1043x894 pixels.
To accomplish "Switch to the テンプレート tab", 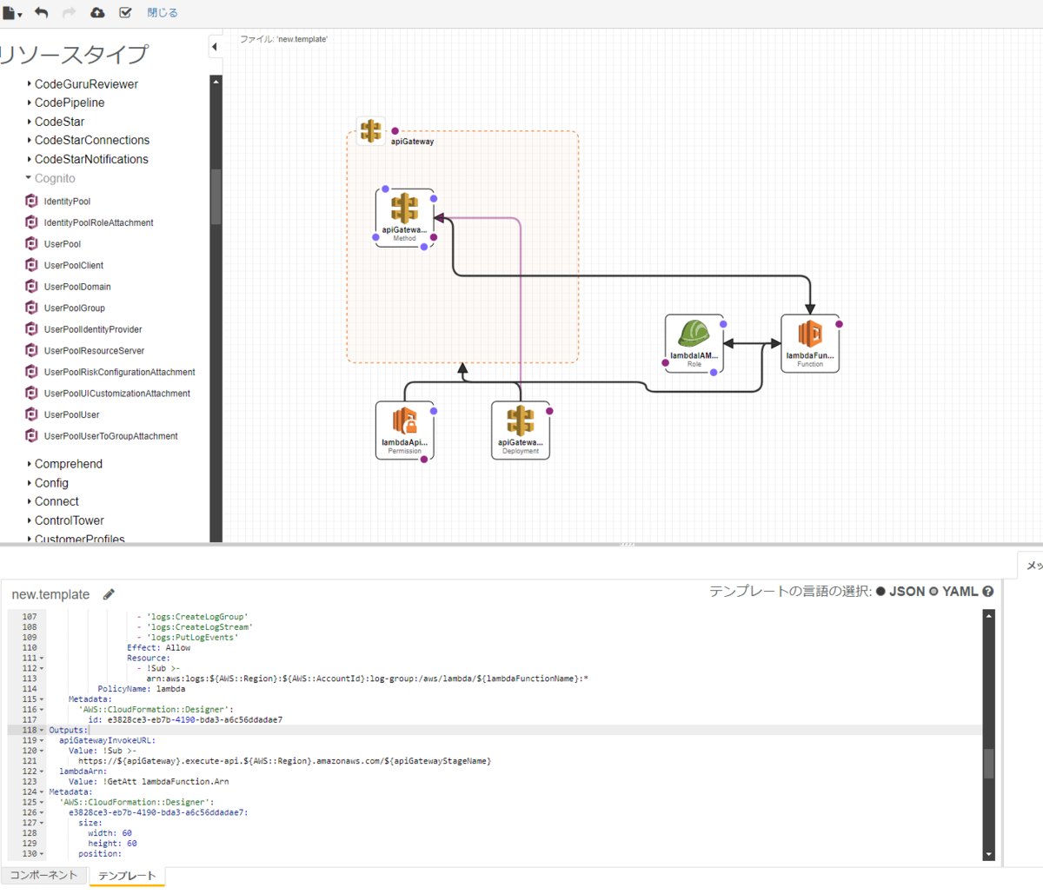I will click(127, 876).
